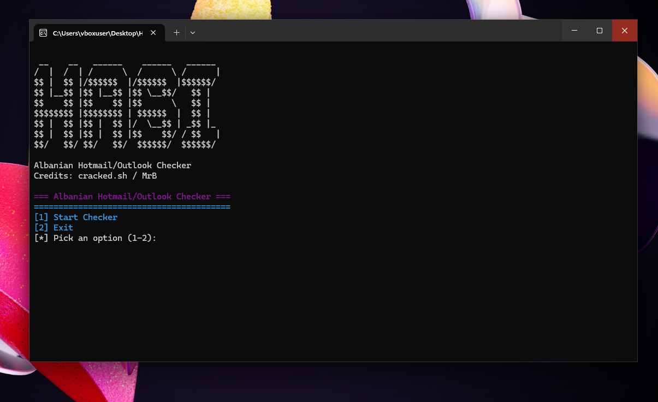The height and width of the screenshot is (402, 658).
Task: Click the purple "=== Albanian Hotmail/Outlook Checker ===" header
Action: coord(132,197)
